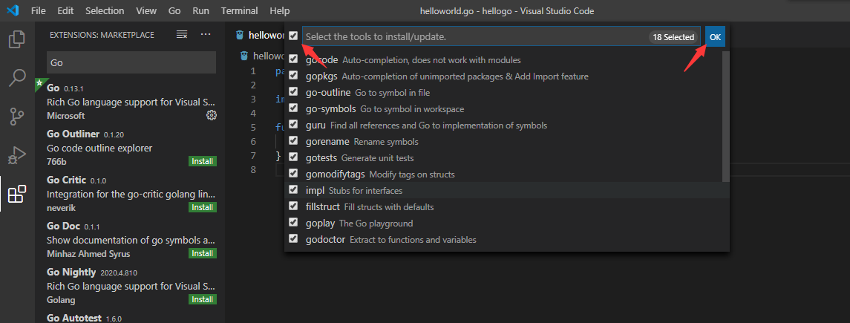850x323 pixels.
Task: Open the Search view in activity bar
Action: 17,78
